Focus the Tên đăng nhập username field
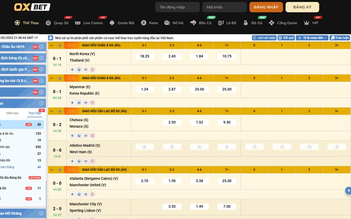 click(x=178, y=7)
